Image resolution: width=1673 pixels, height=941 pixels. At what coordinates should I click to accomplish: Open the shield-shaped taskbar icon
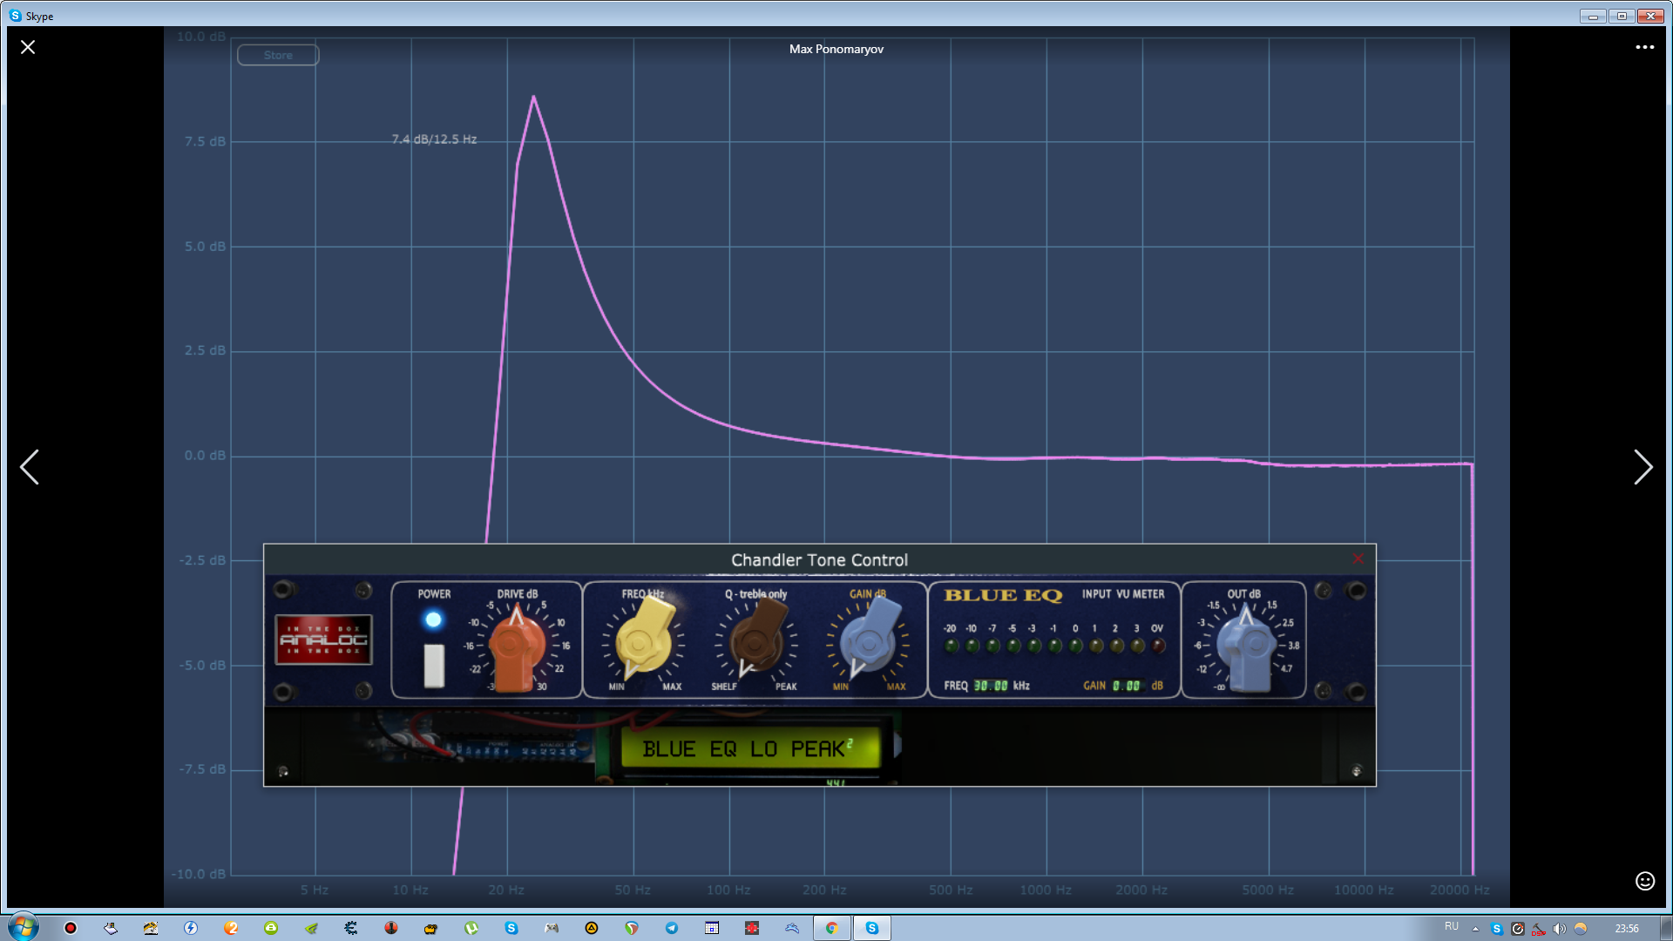(632, 928)
